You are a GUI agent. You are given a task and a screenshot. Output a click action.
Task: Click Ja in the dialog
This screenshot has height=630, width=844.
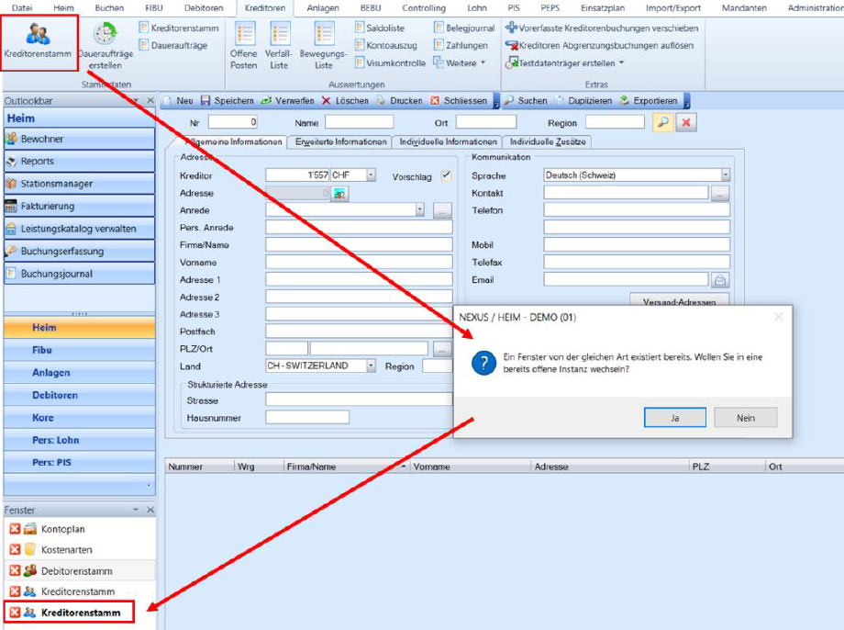675,418
